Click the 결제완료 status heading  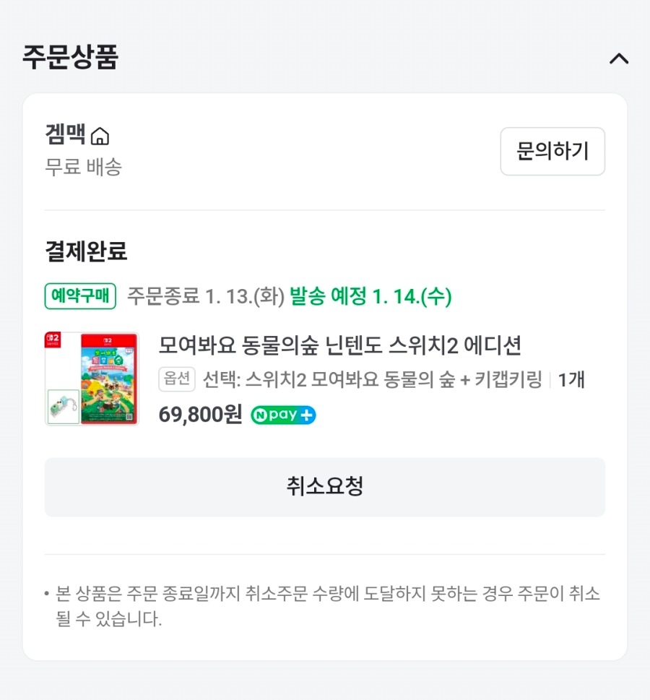point(86,251)
